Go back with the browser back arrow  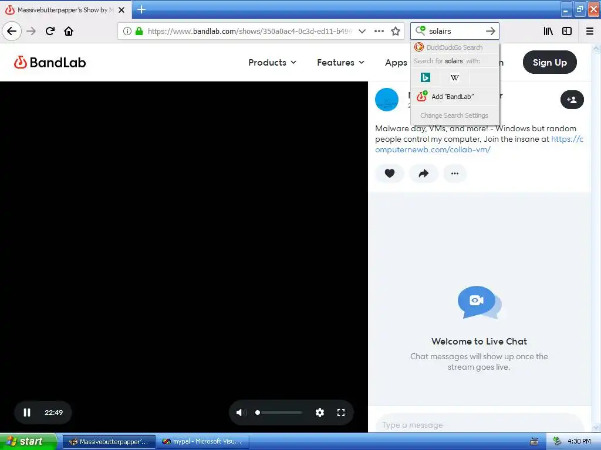point(12,31)
